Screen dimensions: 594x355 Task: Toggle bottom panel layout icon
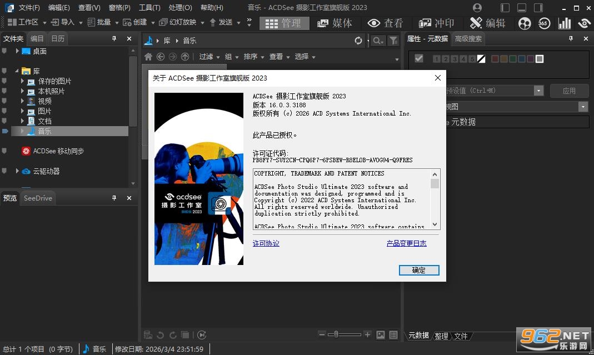(522, 8)
